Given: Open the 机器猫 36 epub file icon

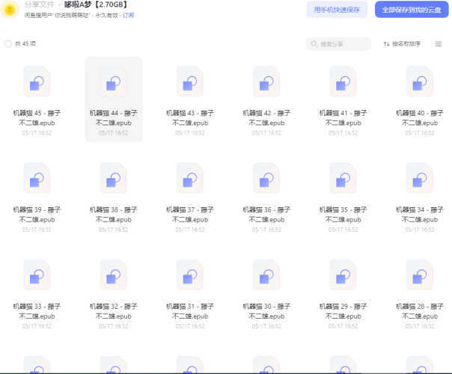Looking at the screenshot, I should coord(266,178).
